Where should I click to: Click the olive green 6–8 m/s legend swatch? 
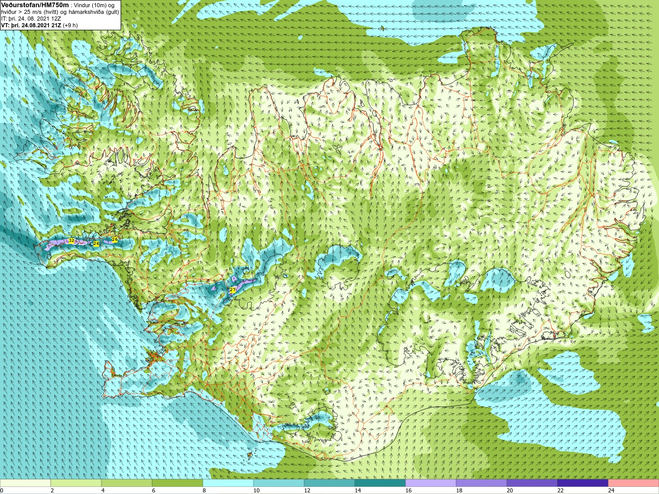[x=178, y=483]
